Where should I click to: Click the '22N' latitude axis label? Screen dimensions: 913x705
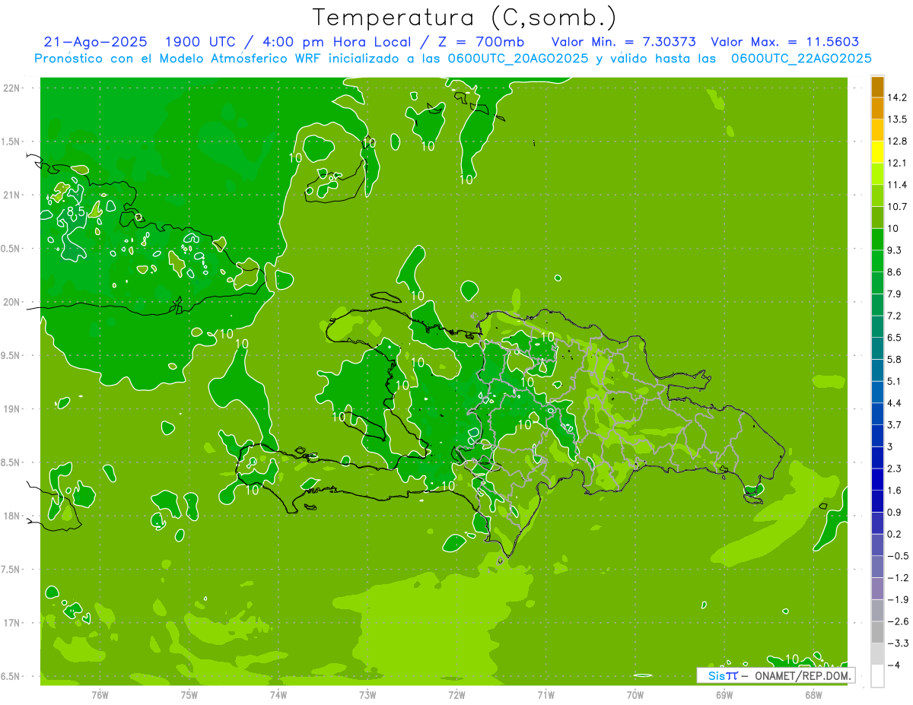[x=11, y=87]
